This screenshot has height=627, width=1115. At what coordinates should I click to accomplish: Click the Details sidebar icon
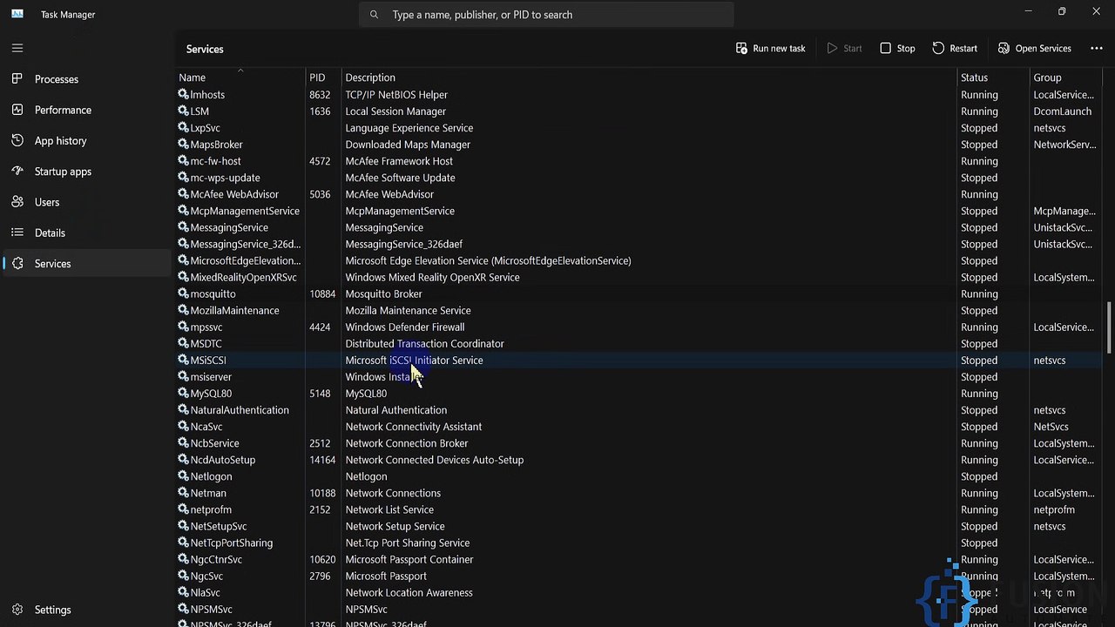pos(17,233)
